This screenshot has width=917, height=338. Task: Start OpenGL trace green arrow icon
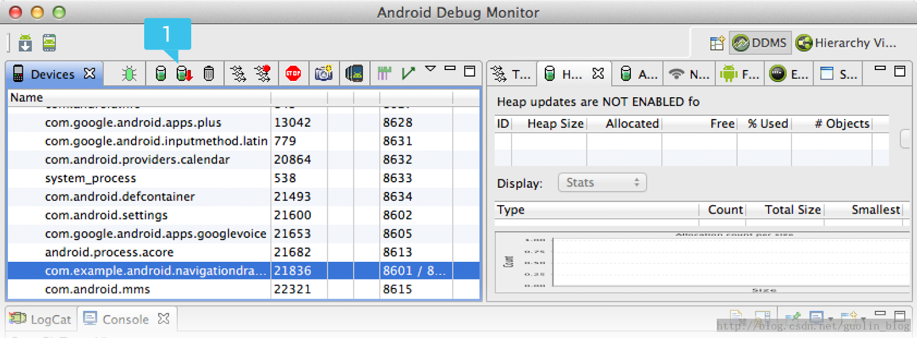tap(408, 74)
